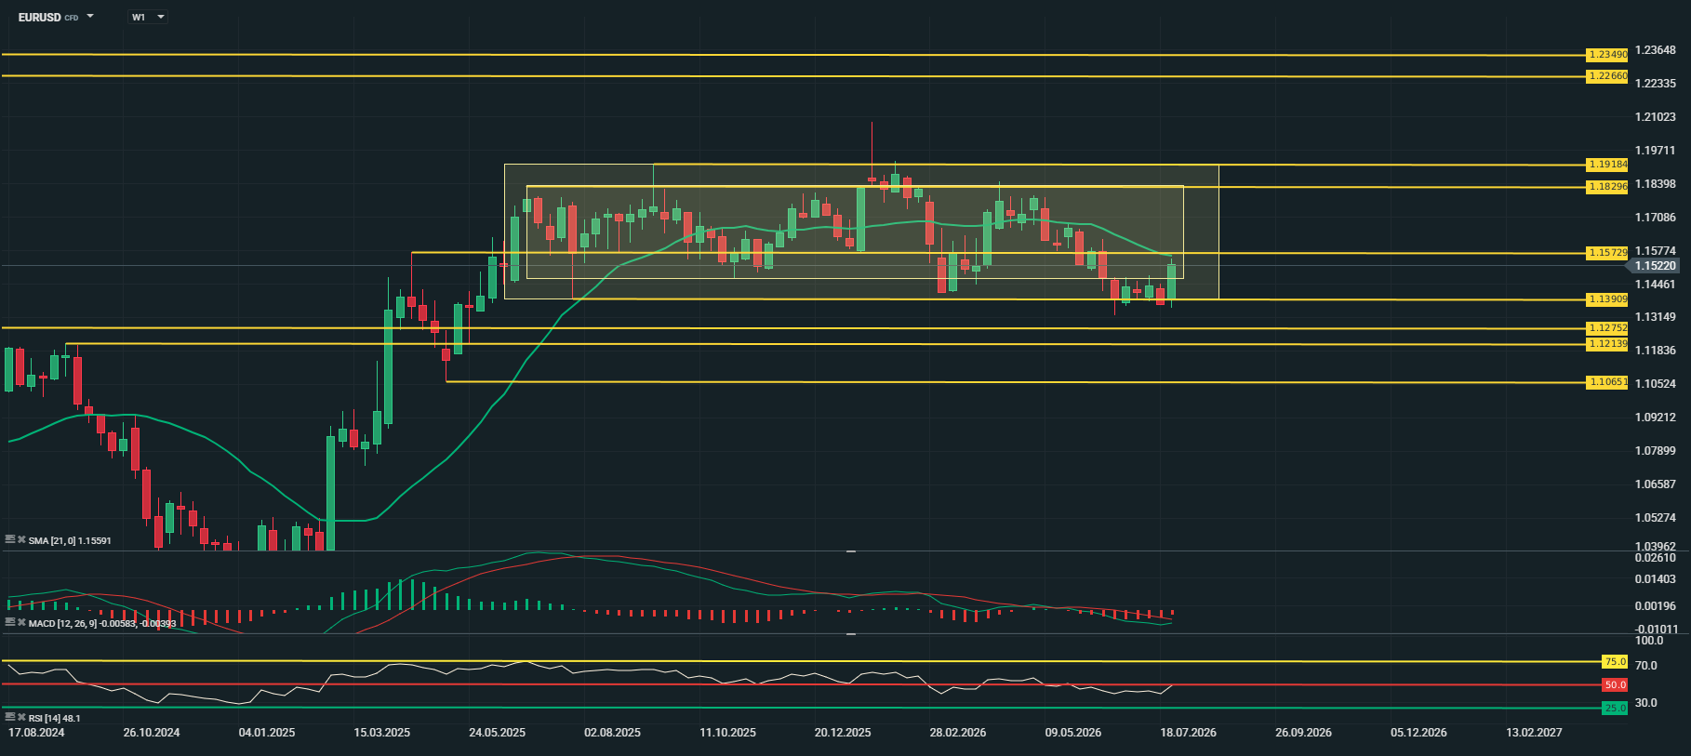This screenshot has height=756, width=1691.
Task: Click the 26.10.2024 date on the time axis
Action: pyautogui.click(x=152, y=733)
